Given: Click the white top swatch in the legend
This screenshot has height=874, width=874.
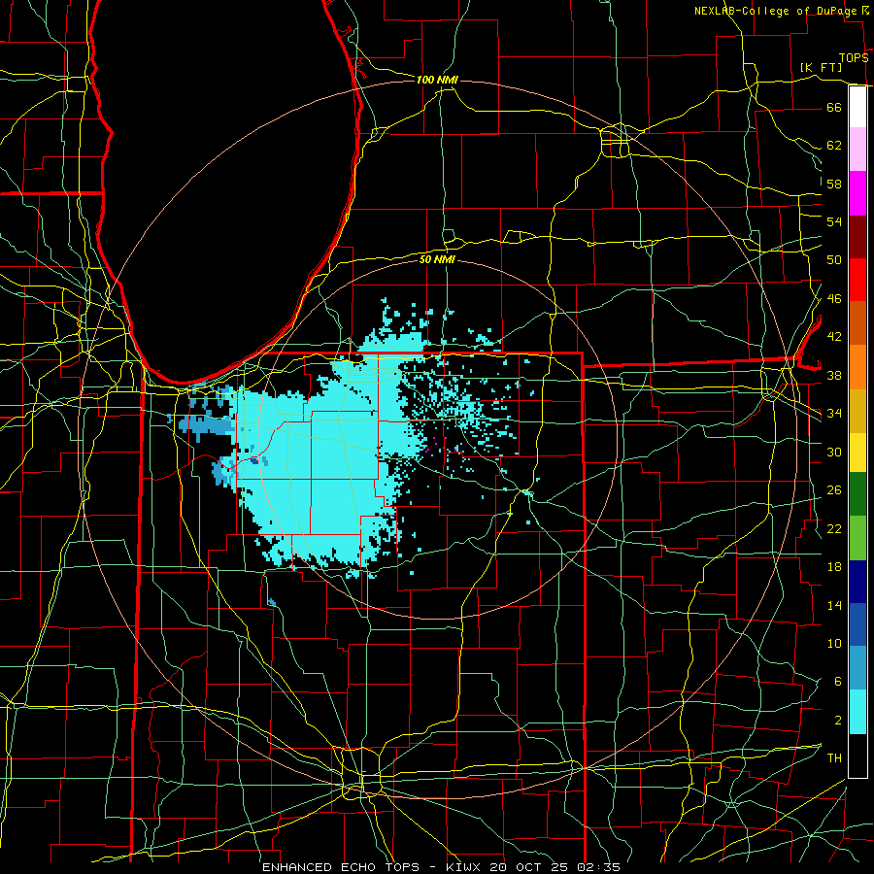Looking at the screenshot, I should click(857, 107).
